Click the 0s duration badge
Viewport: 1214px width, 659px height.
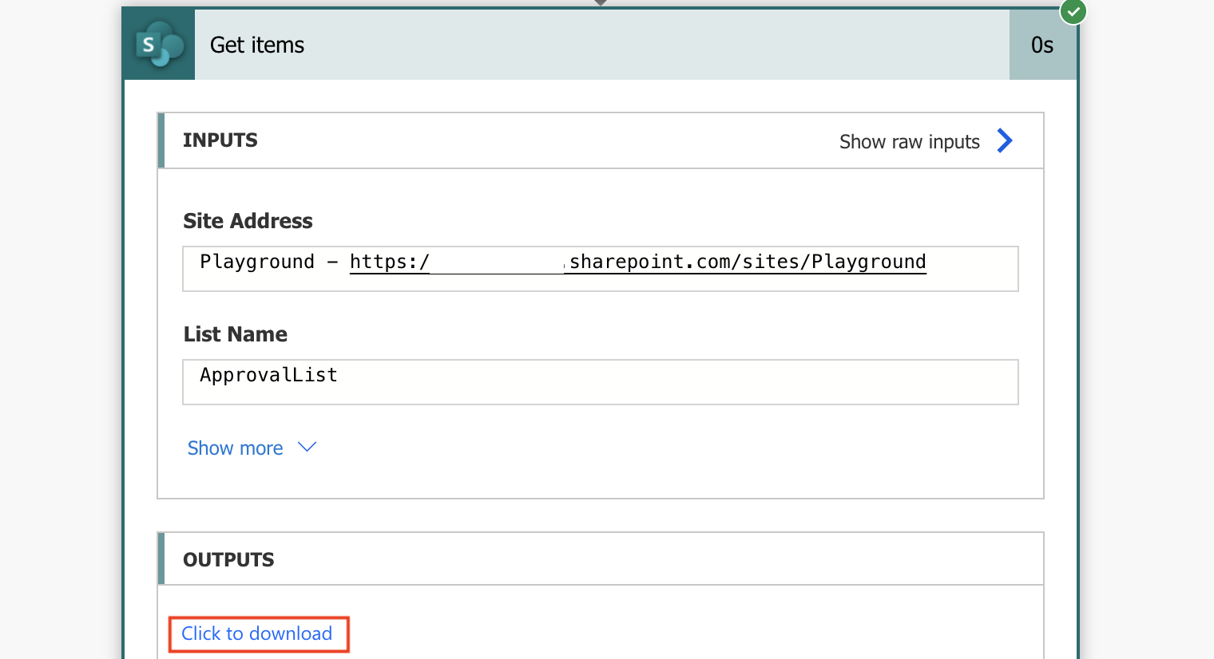[x=1042, y=45]
